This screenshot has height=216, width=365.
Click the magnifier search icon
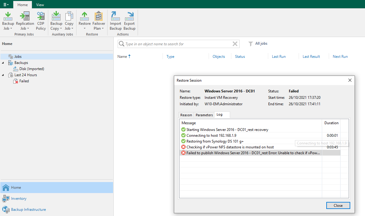[x=121, y=44]
